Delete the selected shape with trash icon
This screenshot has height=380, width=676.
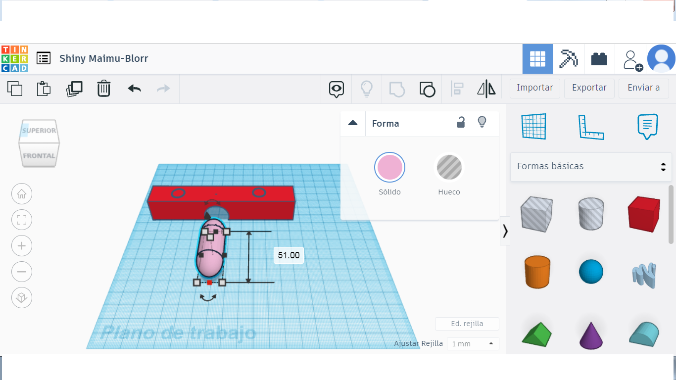(x=103, y=89)
